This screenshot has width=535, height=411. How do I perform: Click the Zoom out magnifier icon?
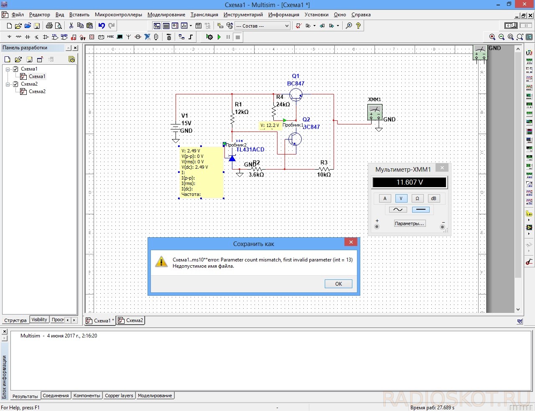[502, 37]
